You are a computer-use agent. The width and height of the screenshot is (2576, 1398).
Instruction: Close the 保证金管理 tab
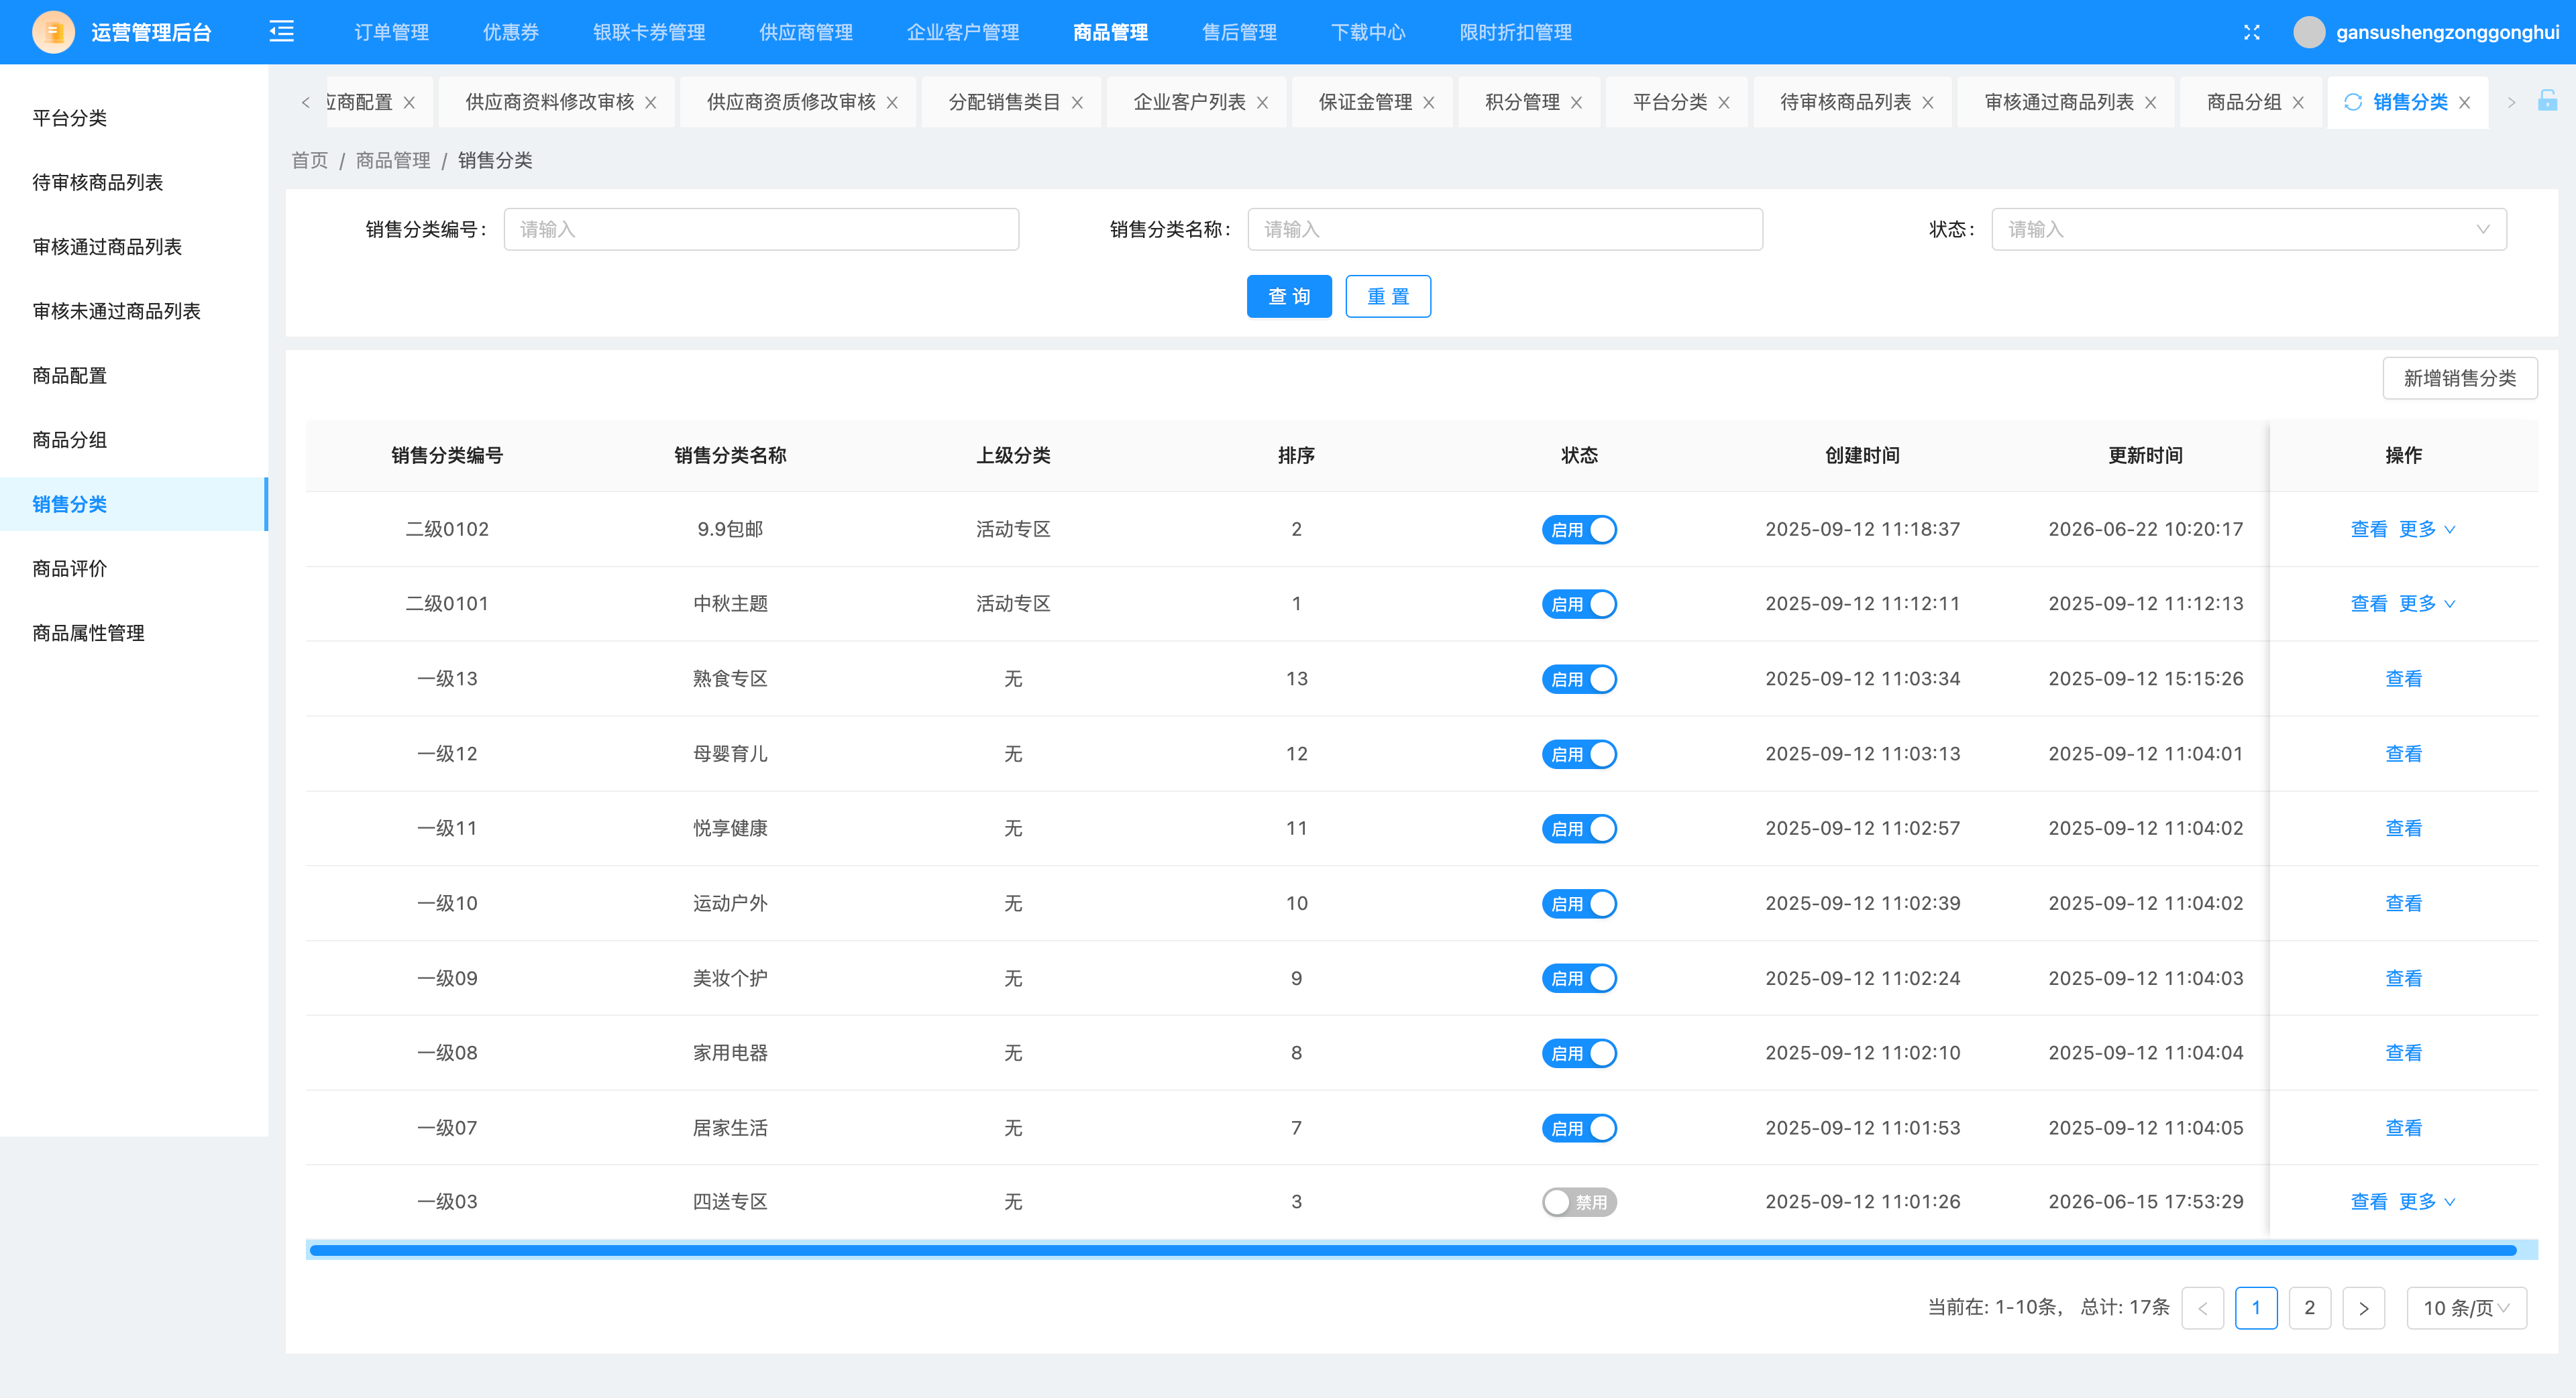(1428, 103)
